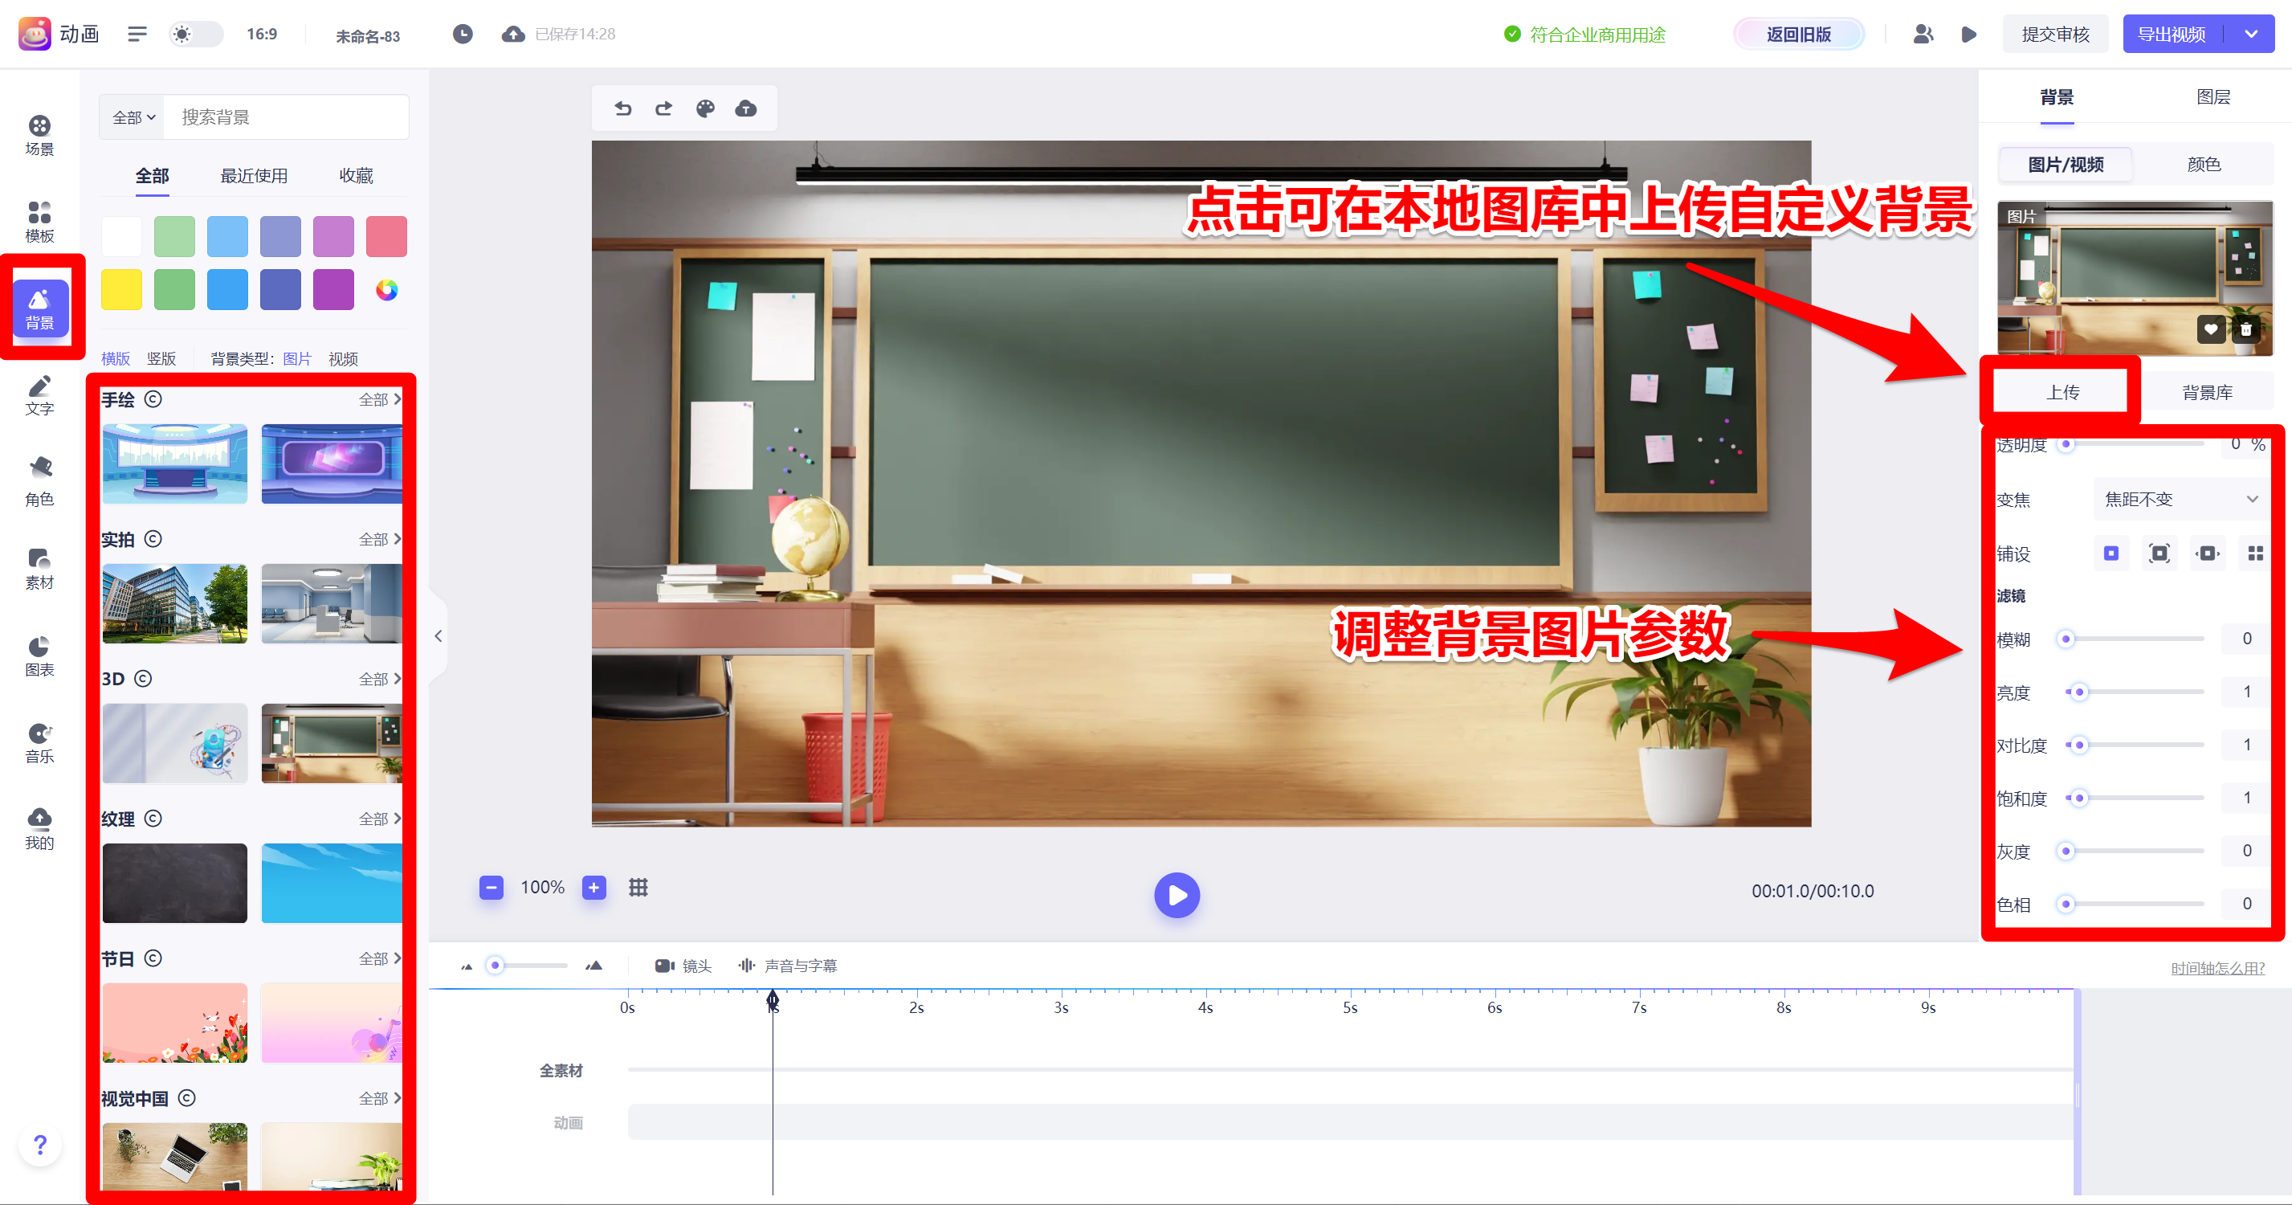Open the 图表 chart panel
Viewport: 2292px width, 1205px height.
coord(39,656)
